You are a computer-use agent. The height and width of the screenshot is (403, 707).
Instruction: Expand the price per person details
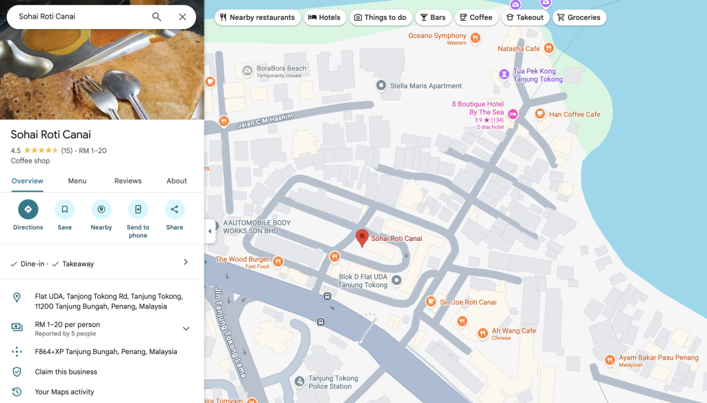[x=186, y=328]
